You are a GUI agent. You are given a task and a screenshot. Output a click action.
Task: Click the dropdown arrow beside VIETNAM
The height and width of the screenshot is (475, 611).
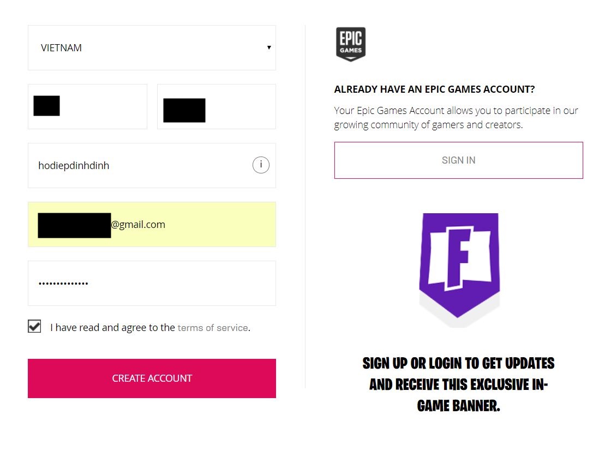269,47
